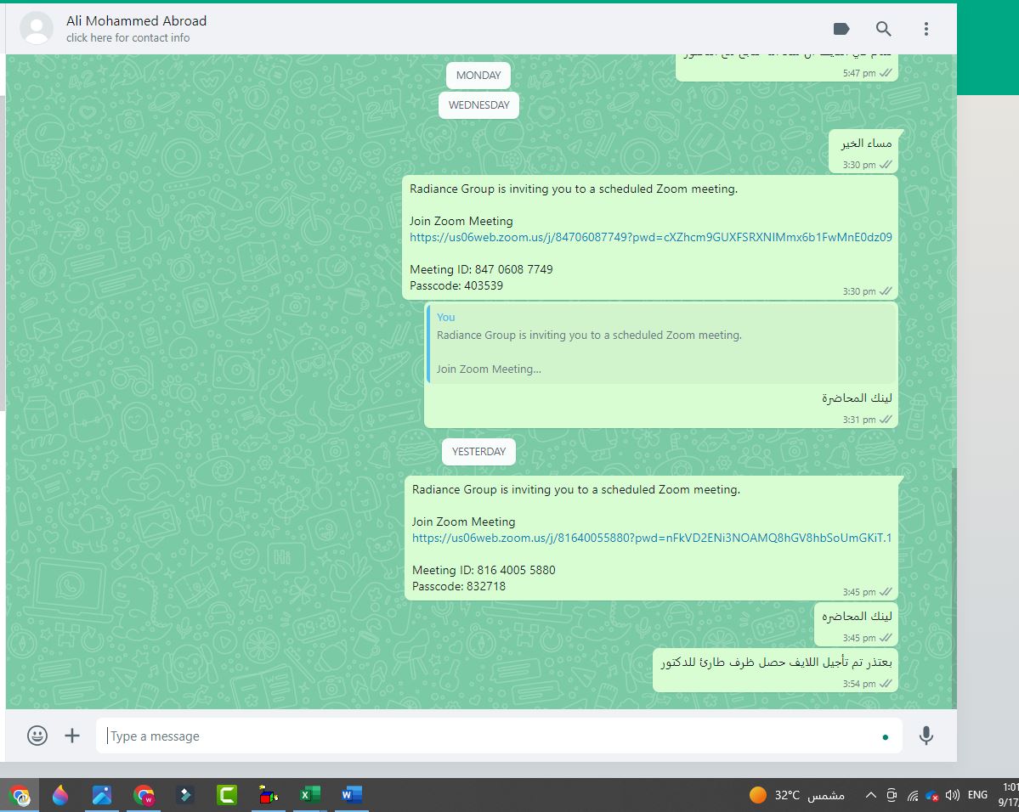Click 'Meeting ID: 816 4005 5880' text
Screen dimensions: 1019x812
pos(484,570)
